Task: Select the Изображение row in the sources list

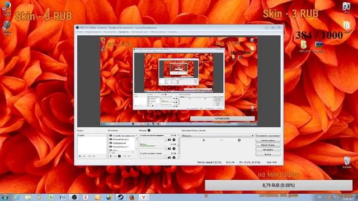Action: point(123,143)
